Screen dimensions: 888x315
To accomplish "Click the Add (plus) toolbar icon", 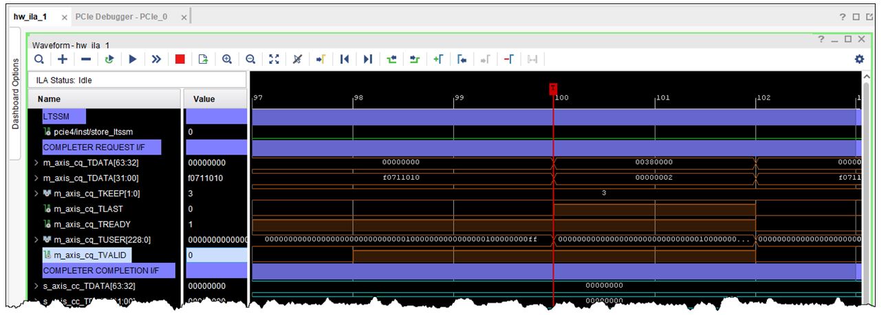I will (x=63, y=59).
